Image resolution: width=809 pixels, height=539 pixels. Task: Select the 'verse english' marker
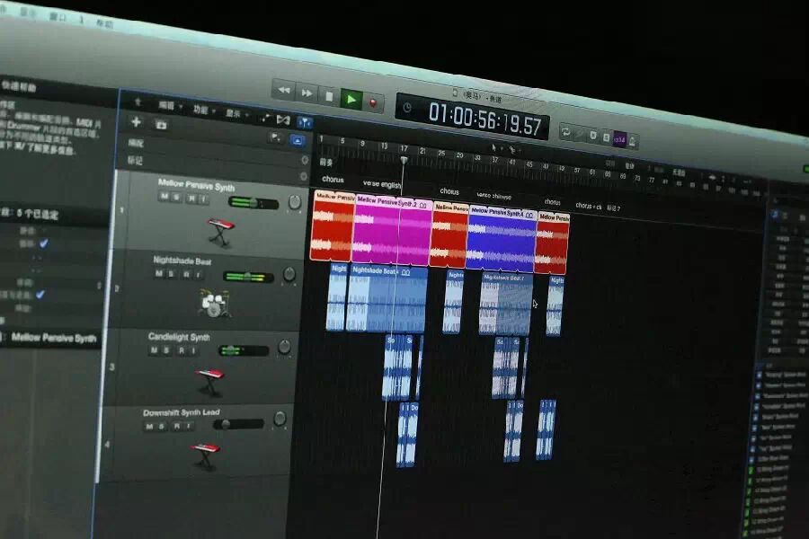point(382,184)
